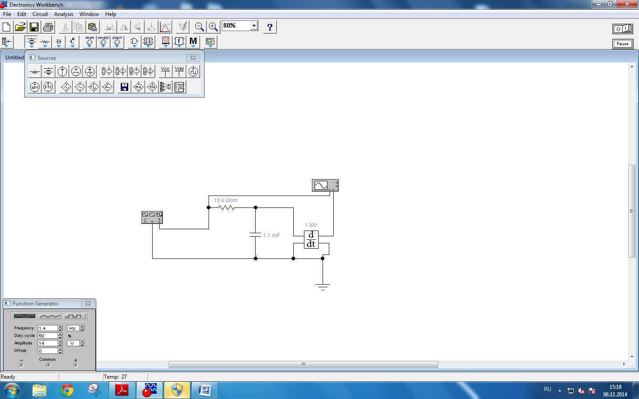639x399 pixels.
Task: Pick the AC voltage source
Action: [76, 71]
